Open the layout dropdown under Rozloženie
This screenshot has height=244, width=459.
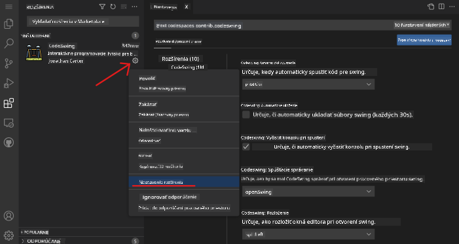[308, 234]
